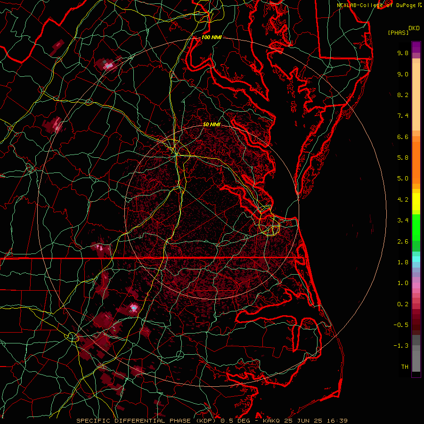Click the NEXLAB-College of DuPage label
The image size is (424, 424).
click(376, 5)
